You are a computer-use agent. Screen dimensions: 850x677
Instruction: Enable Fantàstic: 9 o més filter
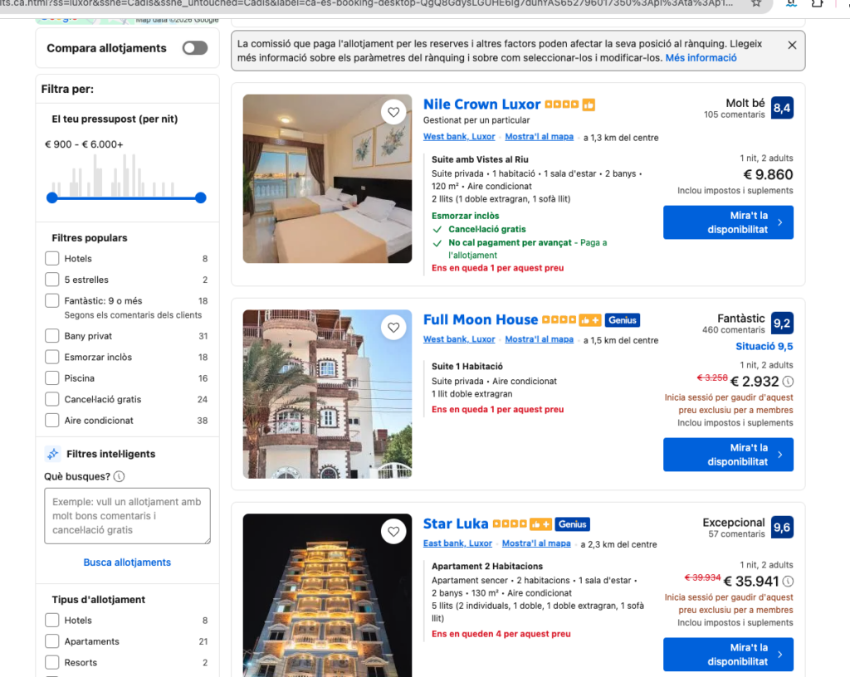(x=52, y=300)
